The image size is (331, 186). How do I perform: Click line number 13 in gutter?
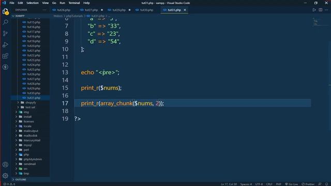[x=65, y=72]
